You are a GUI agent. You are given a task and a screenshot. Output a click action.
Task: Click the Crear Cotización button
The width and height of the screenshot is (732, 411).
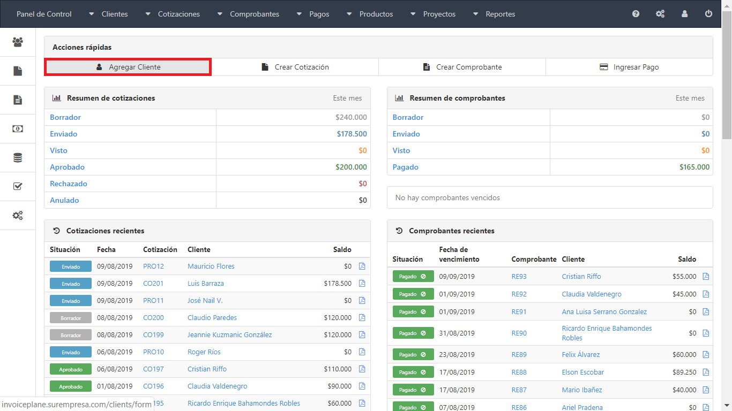point(295,67)
